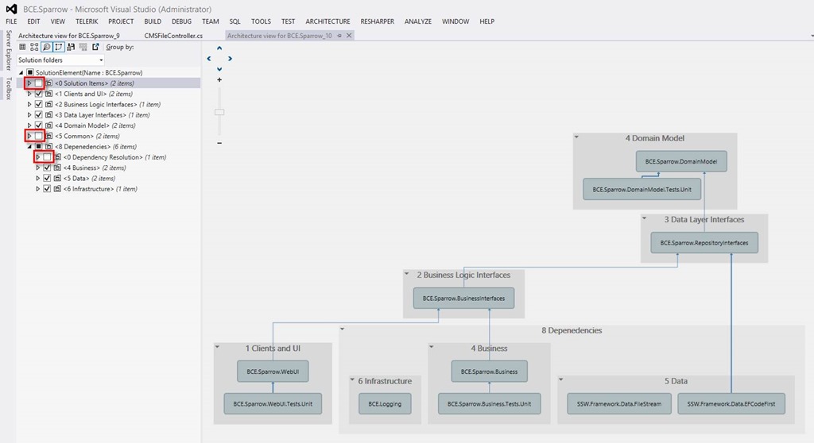
Task: Check the 0 Dependency Resolution checkbox
Action: click(x=47, y=157)
